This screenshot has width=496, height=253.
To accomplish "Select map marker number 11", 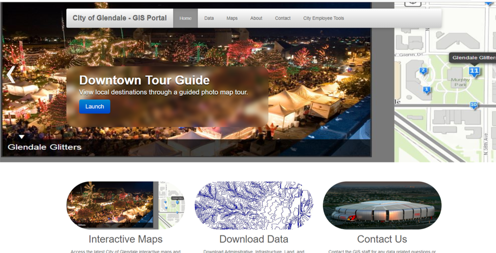I will (474, 71).
